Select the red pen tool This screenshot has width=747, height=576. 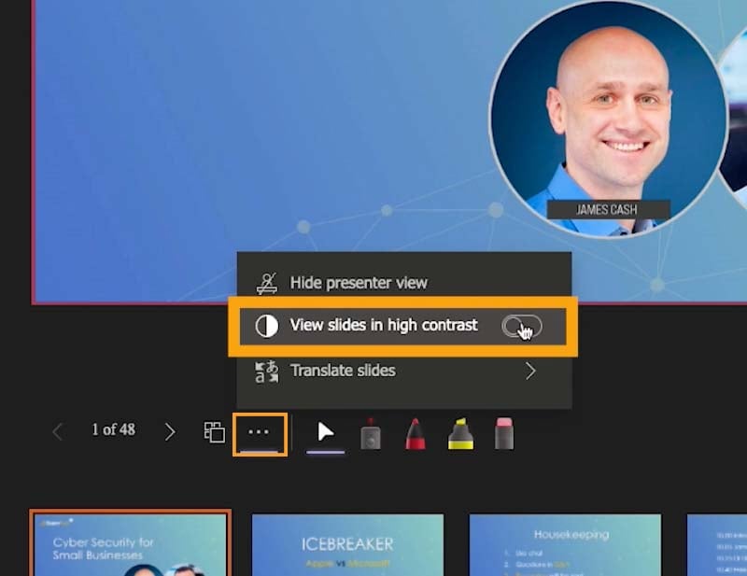click(415, 433)
